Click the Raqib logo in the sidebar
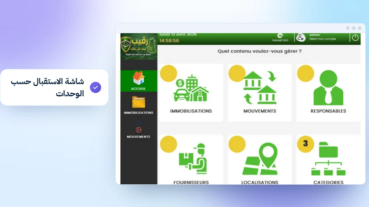The height and width of the screenshot is (207, 369). [139, 46]
